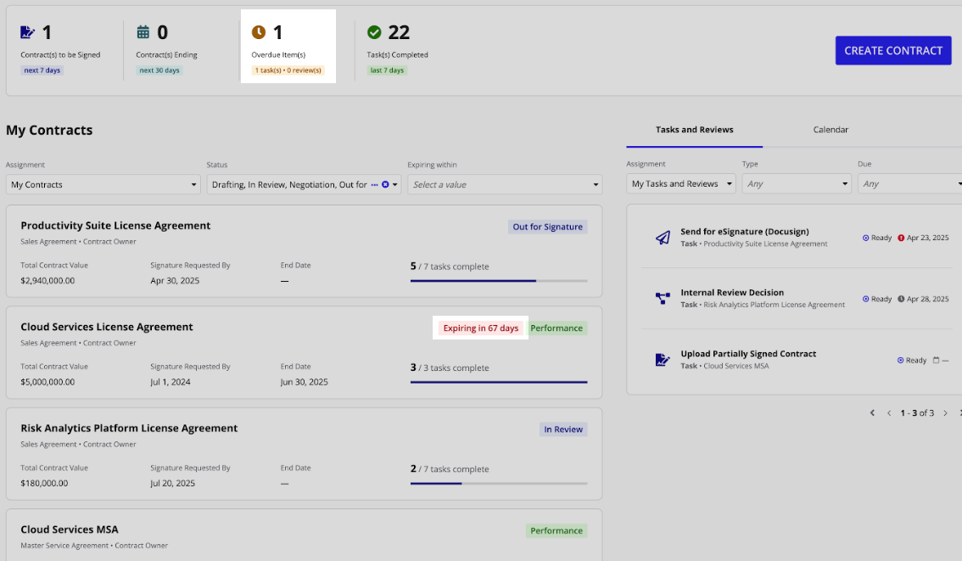Click the Jul 20, 2025 signature date

pyautogui.click(x=173, y=483)
